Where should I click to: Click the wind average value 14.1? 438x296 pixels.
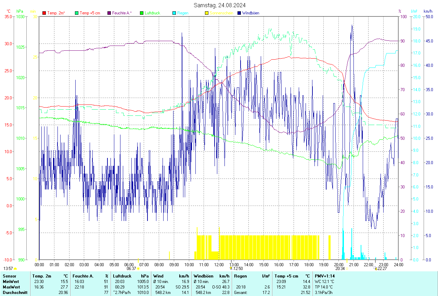[185, 292]
